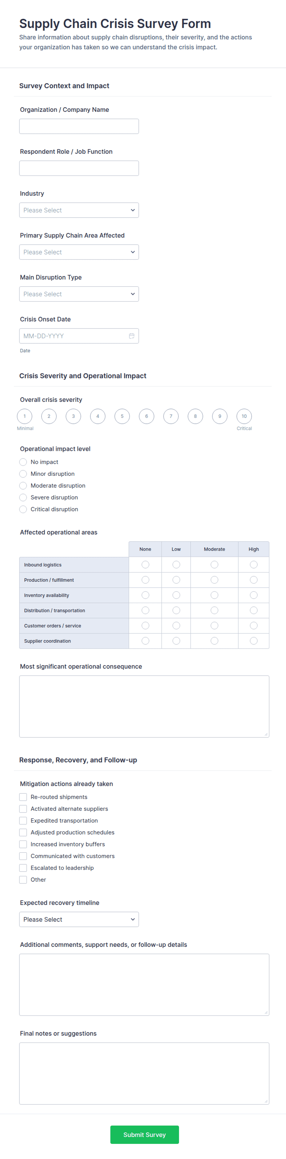The width and height of the screenshot is (286, 1159).
Task: Click the Submit Survey button
Action: click(x=145, y=1134)
